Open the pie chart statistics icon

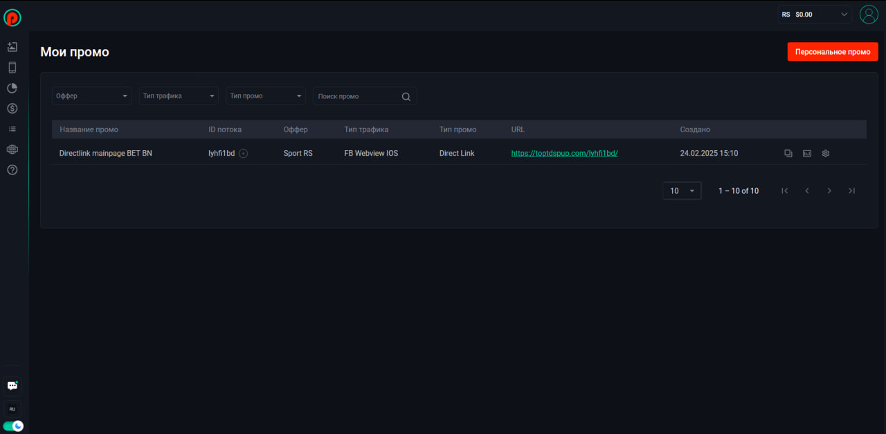(x=12, y=88)
